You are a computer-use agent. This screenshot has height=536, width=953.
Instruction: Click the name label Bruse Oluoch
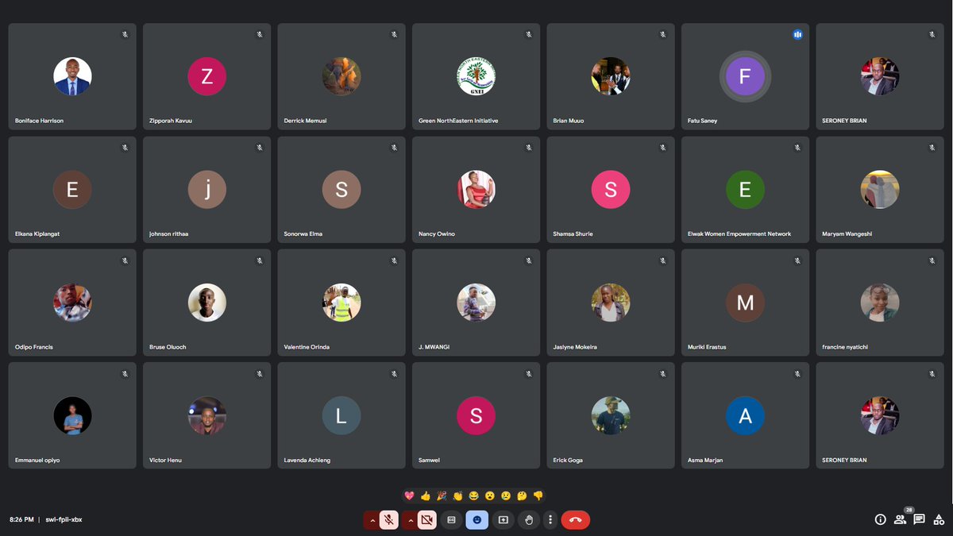[x=168, y=347]
